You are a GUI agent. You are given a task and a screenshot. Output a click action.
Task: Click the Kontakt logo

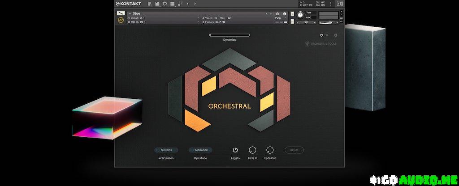click(x=128, y=4)
